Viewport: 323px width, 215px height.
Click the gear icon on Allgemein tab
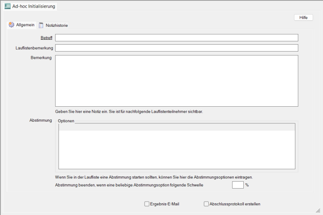pyautogui.click(x=11, y=25)
